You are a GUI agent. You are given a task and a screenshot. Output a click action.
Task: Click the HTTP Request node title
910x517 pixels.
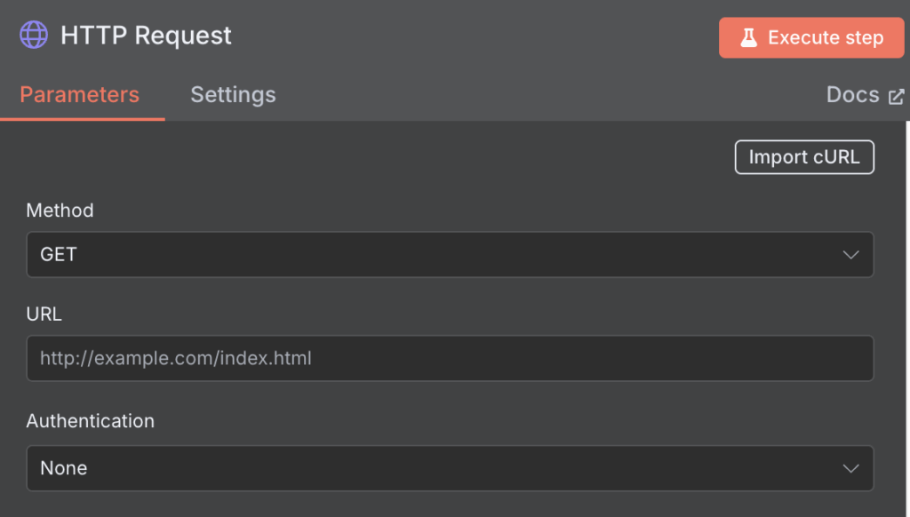point(146,36)
